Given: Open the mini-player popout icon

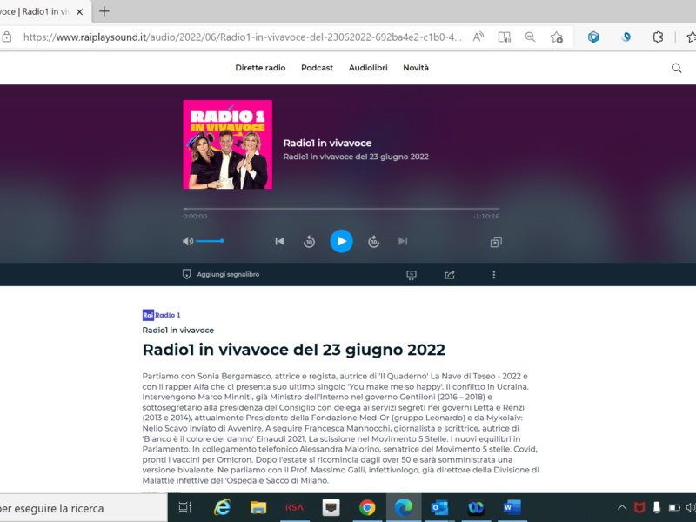Looking at the screenshot, I should (496, 242).
